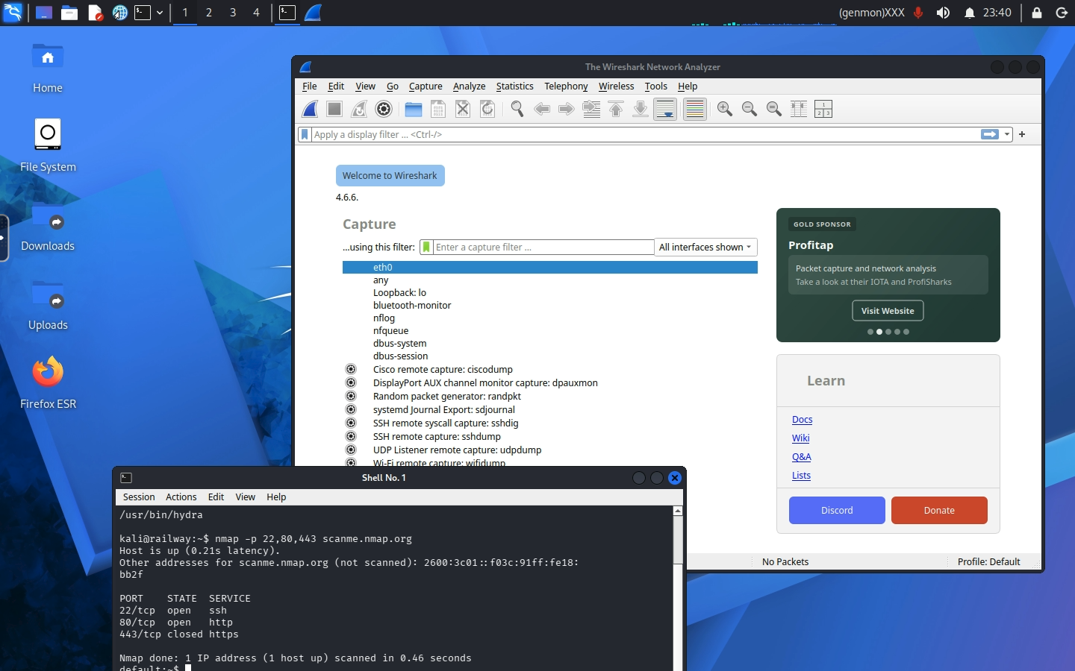Image resolution: width=1075 pixels, height=671 pixels.
Task: Toggle packet list colorization
Action: point(694,109)
